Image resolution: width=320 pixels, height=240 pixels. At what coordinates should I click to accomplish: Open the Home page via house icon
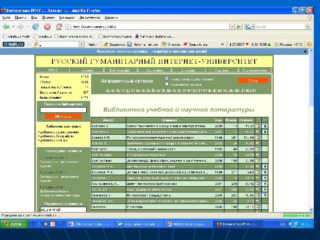point(59,27)
